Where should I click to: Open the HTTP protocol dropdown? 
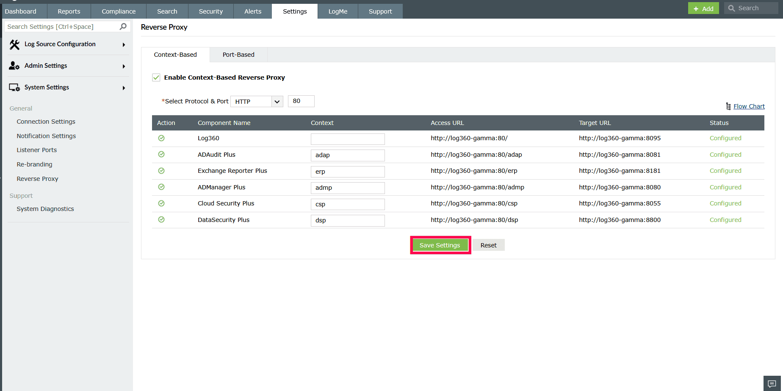257,102
